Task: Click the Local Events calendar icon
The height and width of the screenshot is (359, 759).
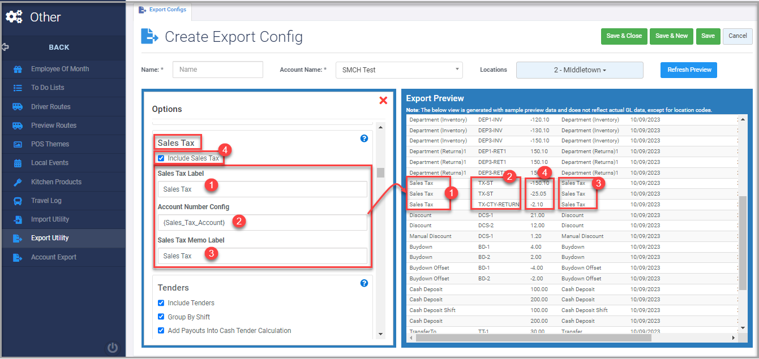Action: 18,163
